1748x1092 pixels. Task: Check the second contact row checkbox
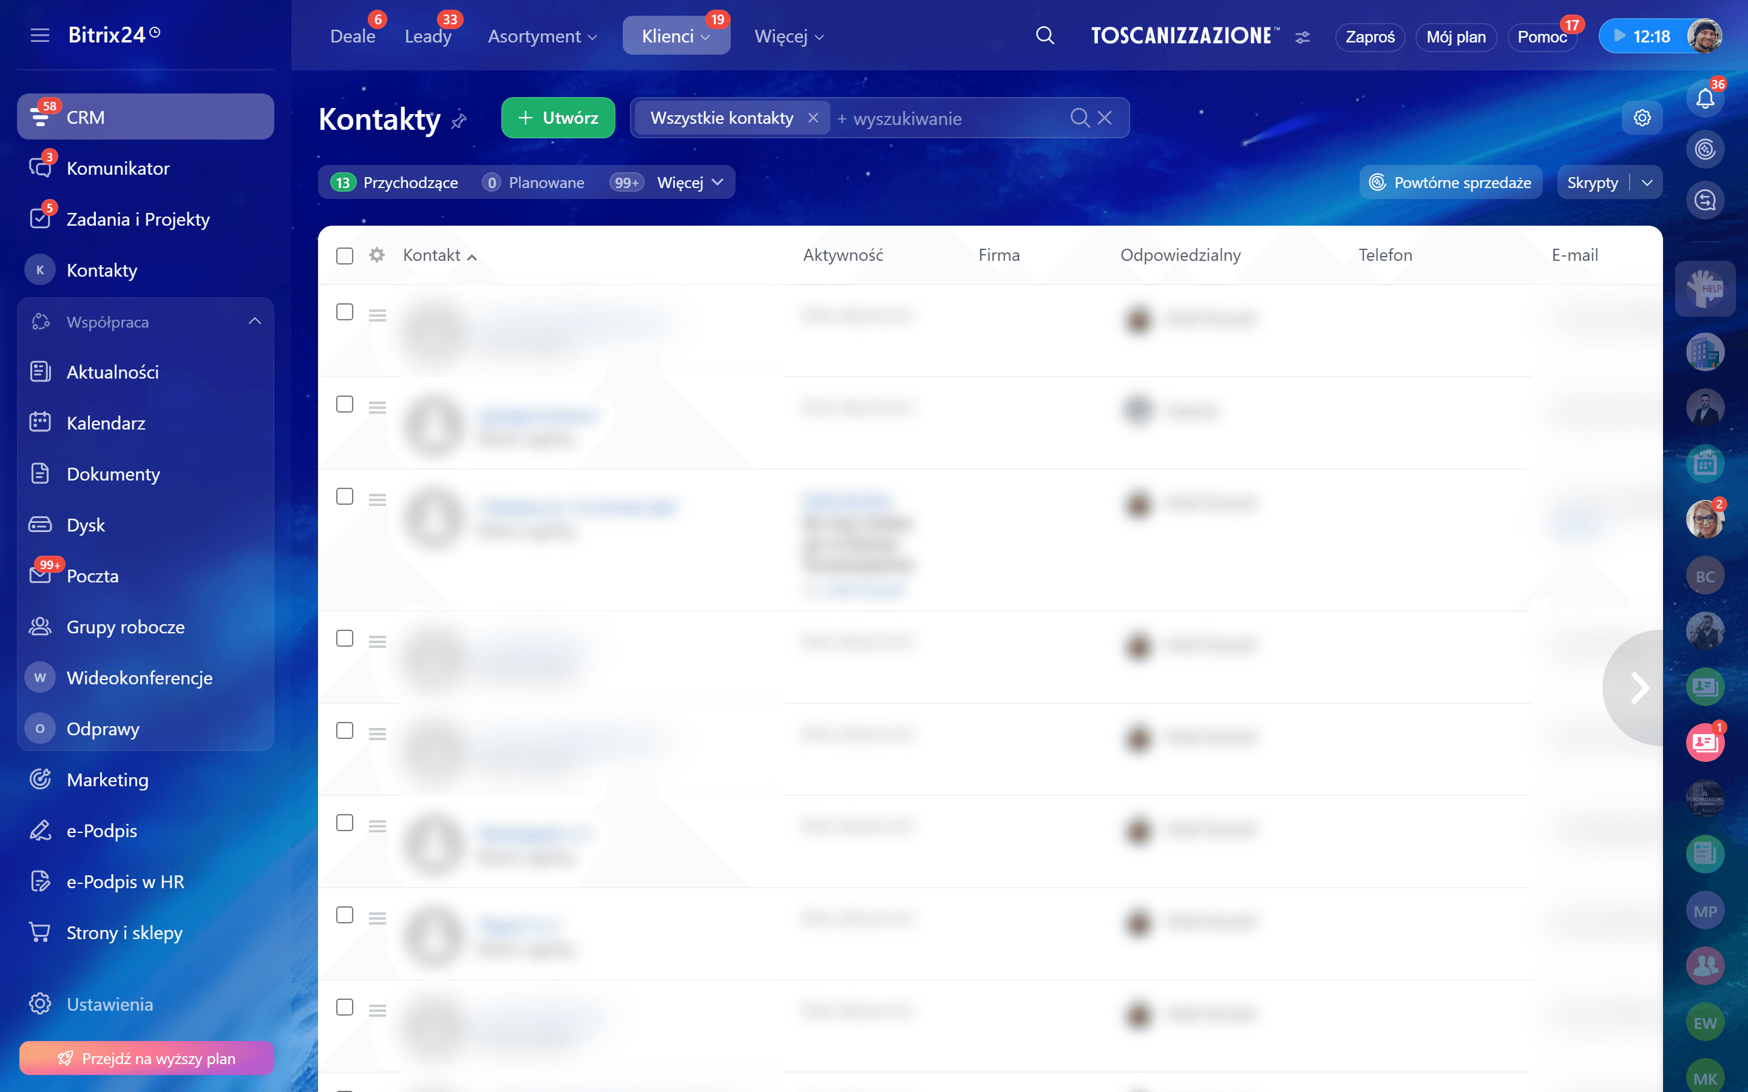click(345, 405)
